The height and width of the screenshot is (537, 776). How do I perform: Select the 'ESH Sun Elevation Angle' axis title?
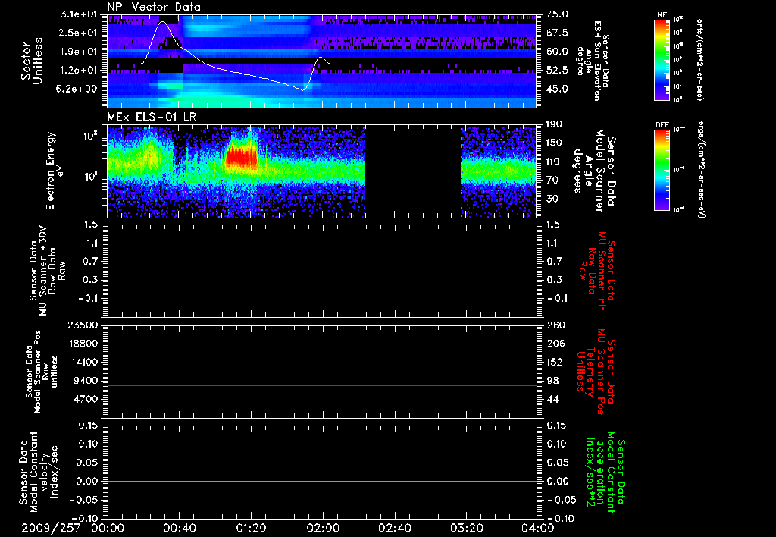click(593, 61)
